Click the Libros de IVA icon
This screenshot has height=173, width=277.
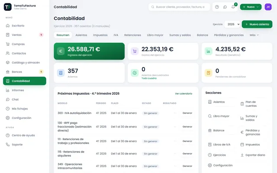(209, 144)
